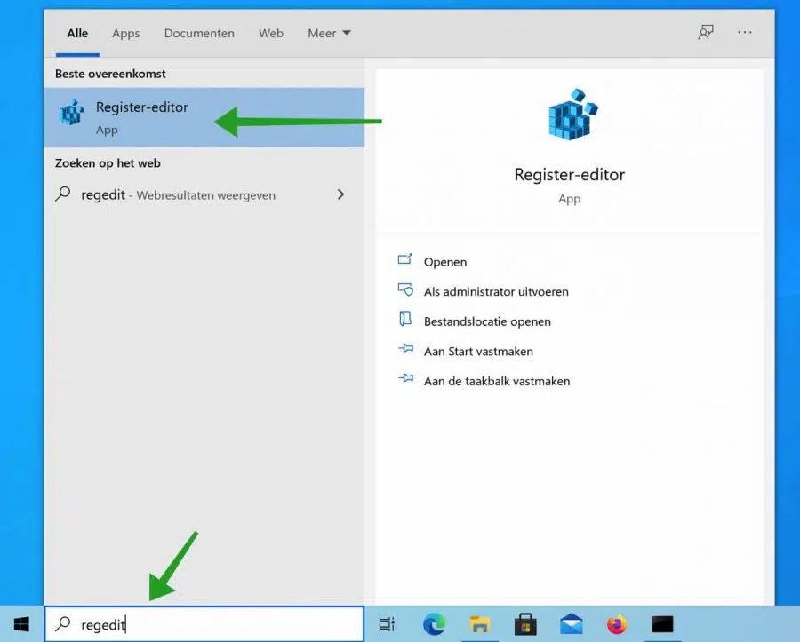The height and width of the screenshot is (642, 800).
Task: Switch to the Apps tab
Action: pyautogui.click(x=126, y=34)
